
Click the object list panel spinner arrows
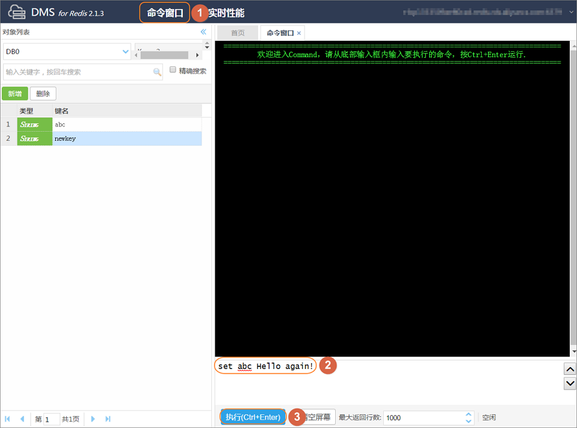207,45
